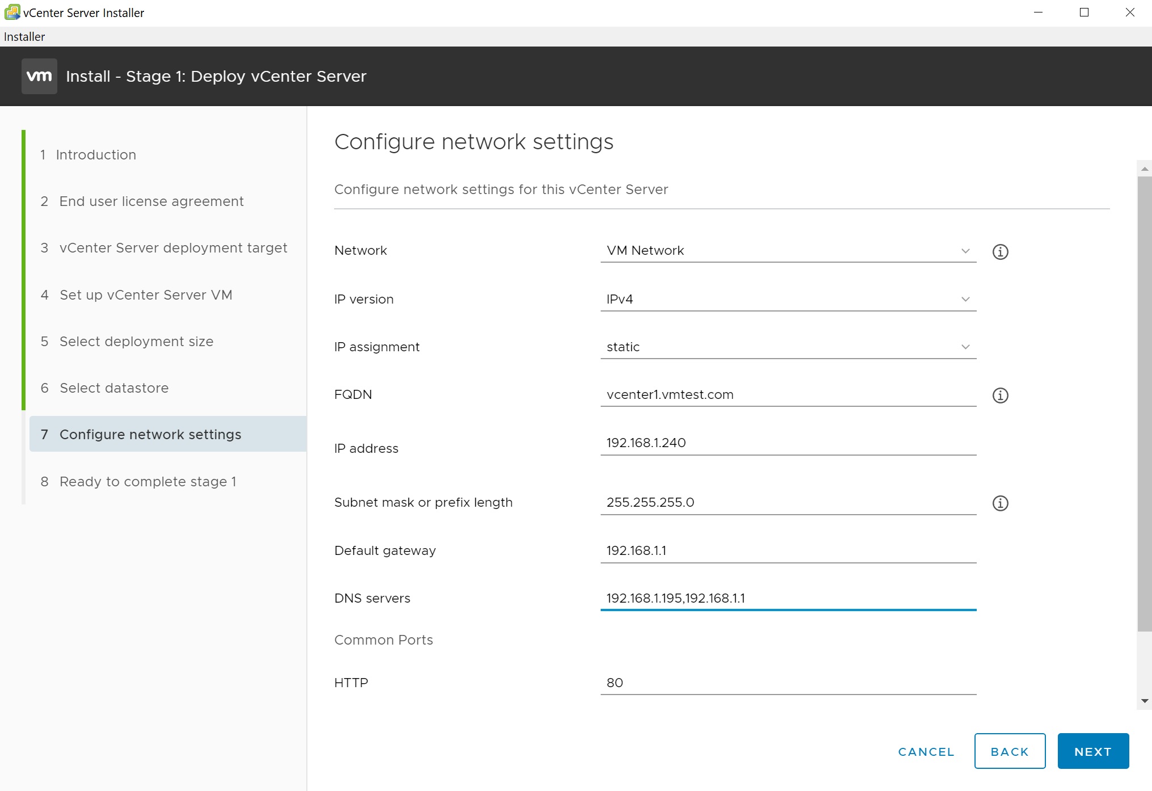Open the Installer menu

click(24, 36)
